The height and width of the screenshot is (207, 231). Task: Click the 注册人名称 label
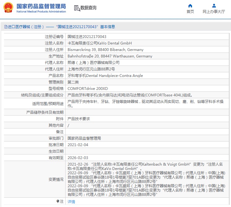(54, 43)
